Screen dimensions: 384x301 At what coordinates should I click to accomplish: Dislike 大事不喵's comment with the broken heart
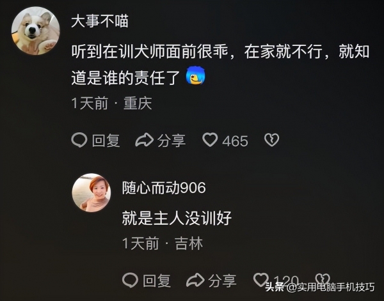(x=271, y=140)
